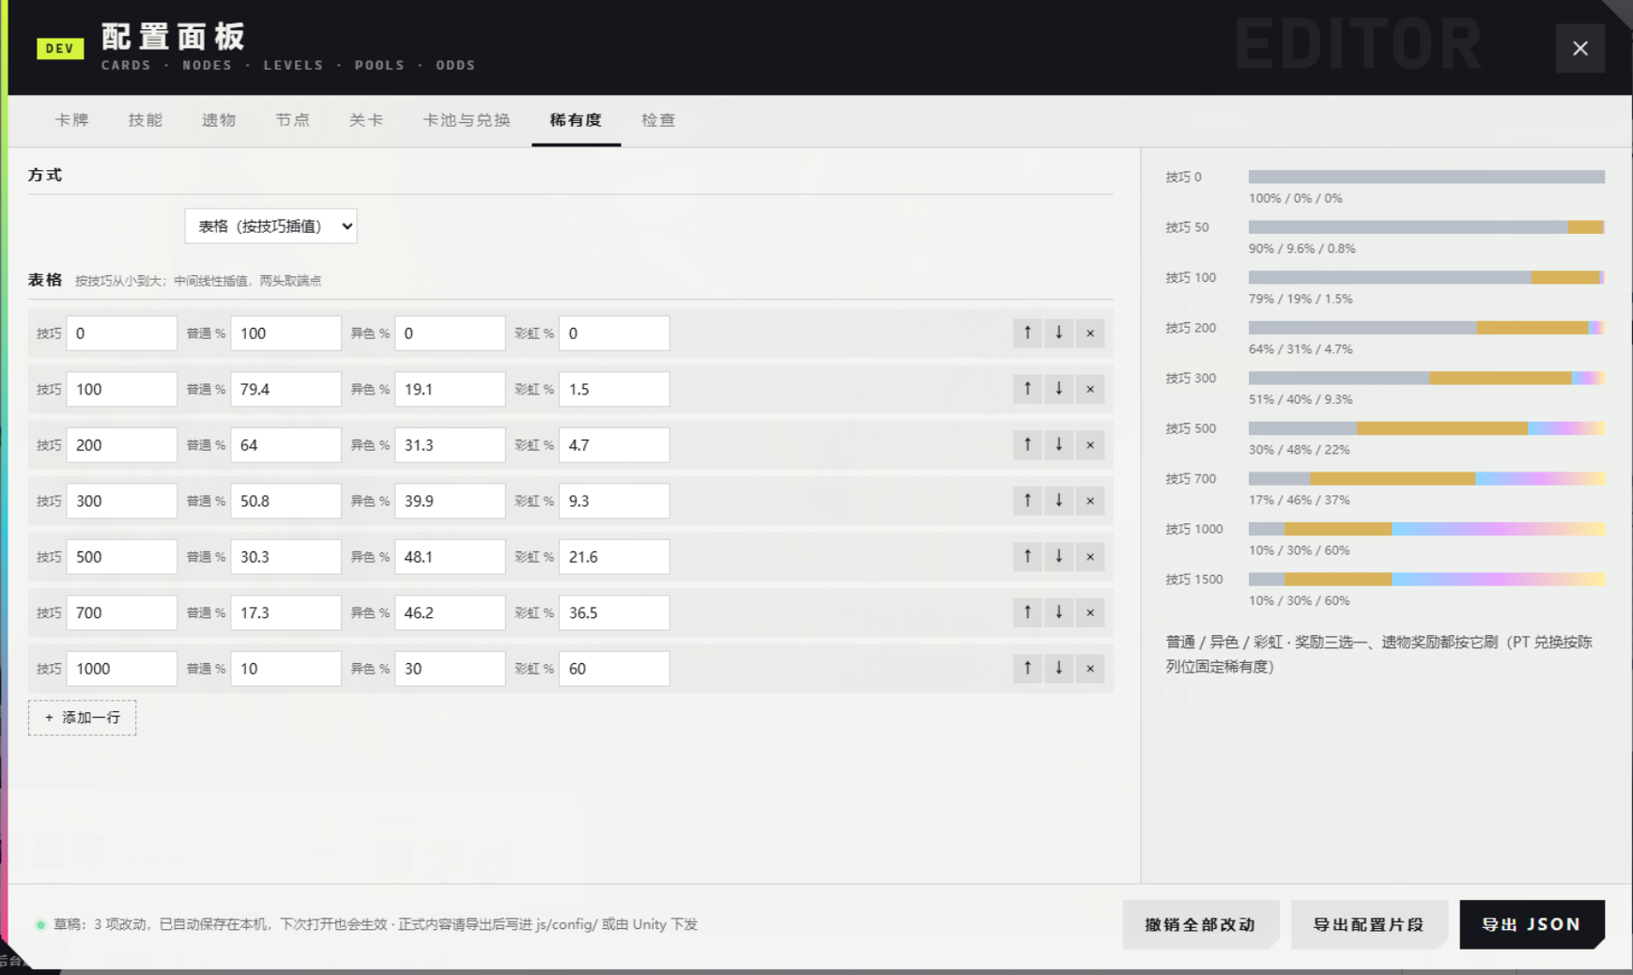
Task: Click the 添加一行 add row button
Action: [83, 718]
